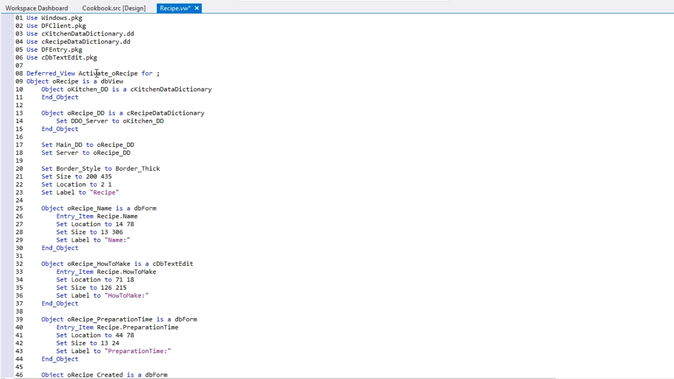This screenshot has height=379, width=674.
Task: Switch to the Workspace Dashboard tab
Action: pyautogui.click(x=37, y=8)
